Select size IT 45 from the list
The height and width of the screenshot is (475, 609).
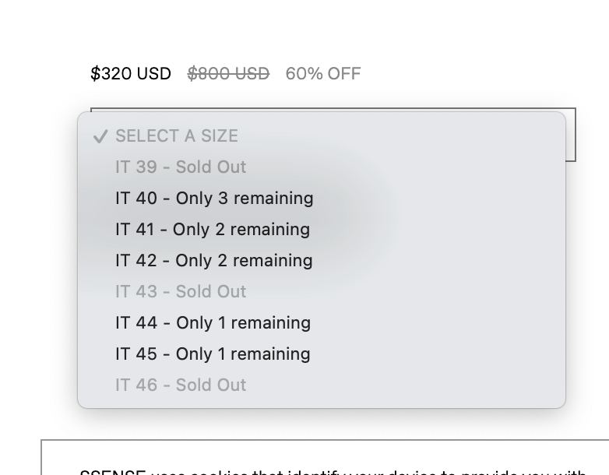click(213, 354)
